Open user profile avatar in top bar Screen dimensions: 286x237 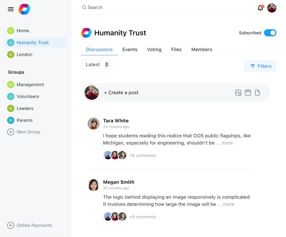coord(272,8)
